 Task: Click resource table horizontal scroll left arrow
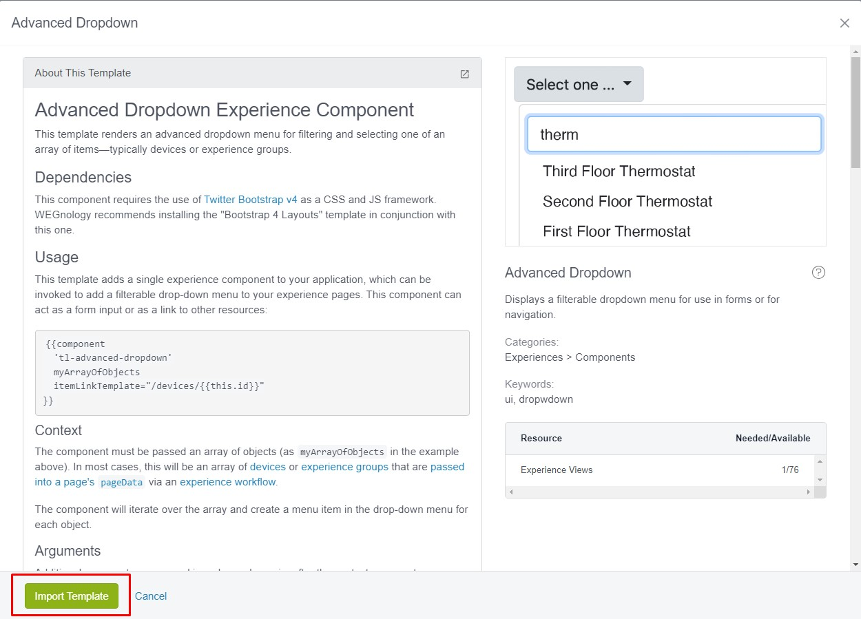coord(510,492)
